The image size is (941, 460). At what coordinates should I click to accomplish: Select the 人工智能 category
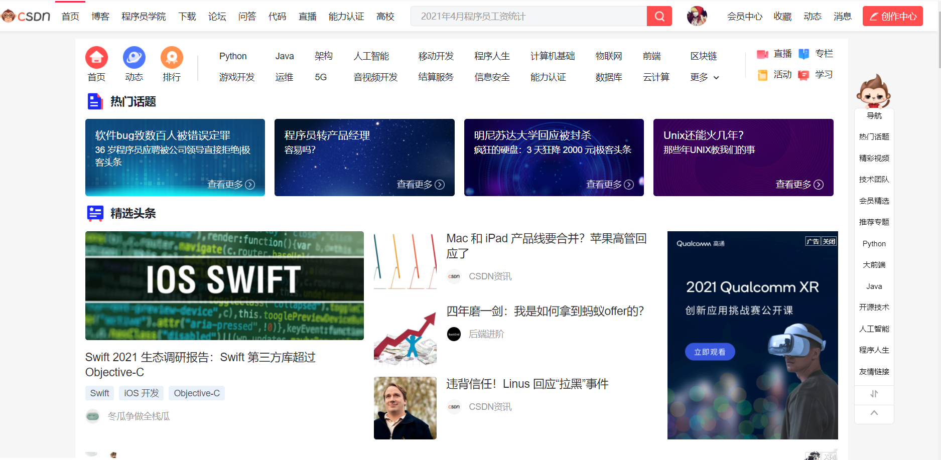click(x=371, y=56)
